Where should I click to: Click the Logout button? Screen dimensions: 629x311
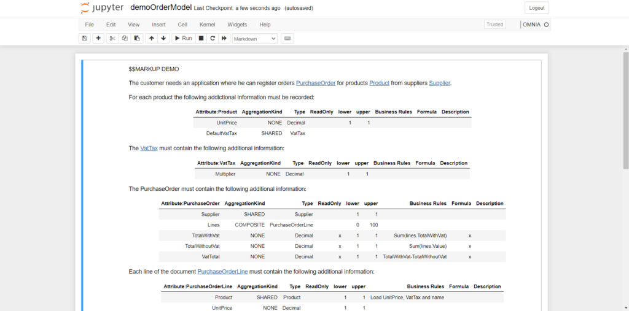pyautogui.click(x=537, y=8)
